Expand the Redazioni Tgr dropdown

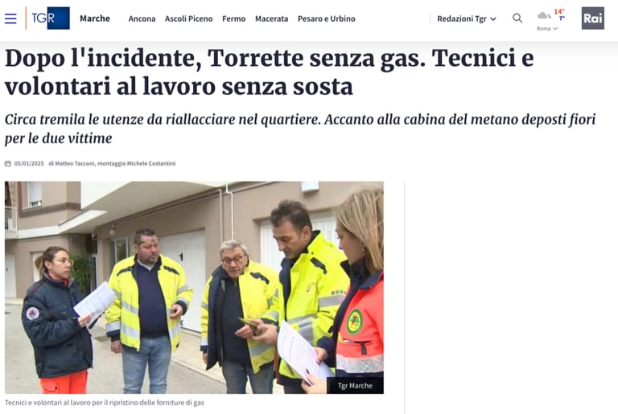click(x=467, y=18)
